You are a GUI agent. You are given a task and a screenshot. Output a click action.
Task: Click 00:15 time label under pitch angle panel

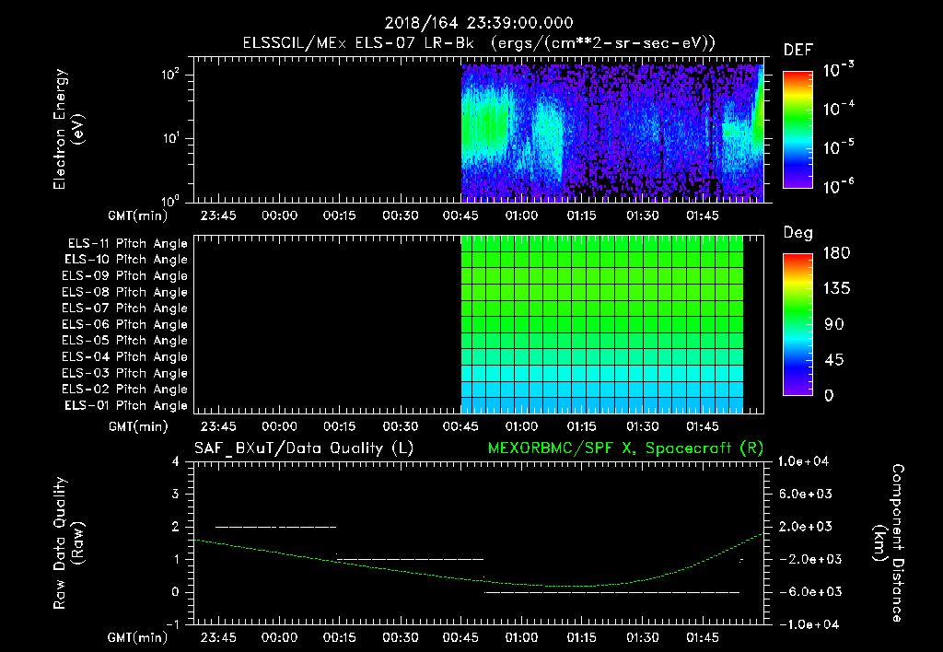point(340,426)
